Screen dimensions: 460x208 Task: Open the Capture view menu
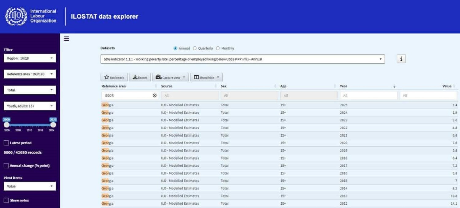(x=171, y=77)
